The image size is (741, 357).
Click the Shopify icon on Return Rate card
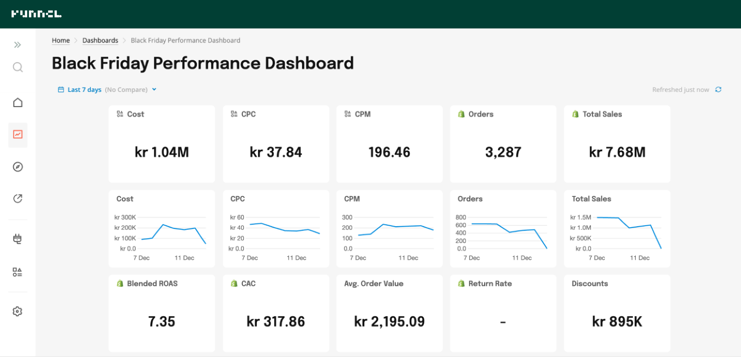(461, 283)
